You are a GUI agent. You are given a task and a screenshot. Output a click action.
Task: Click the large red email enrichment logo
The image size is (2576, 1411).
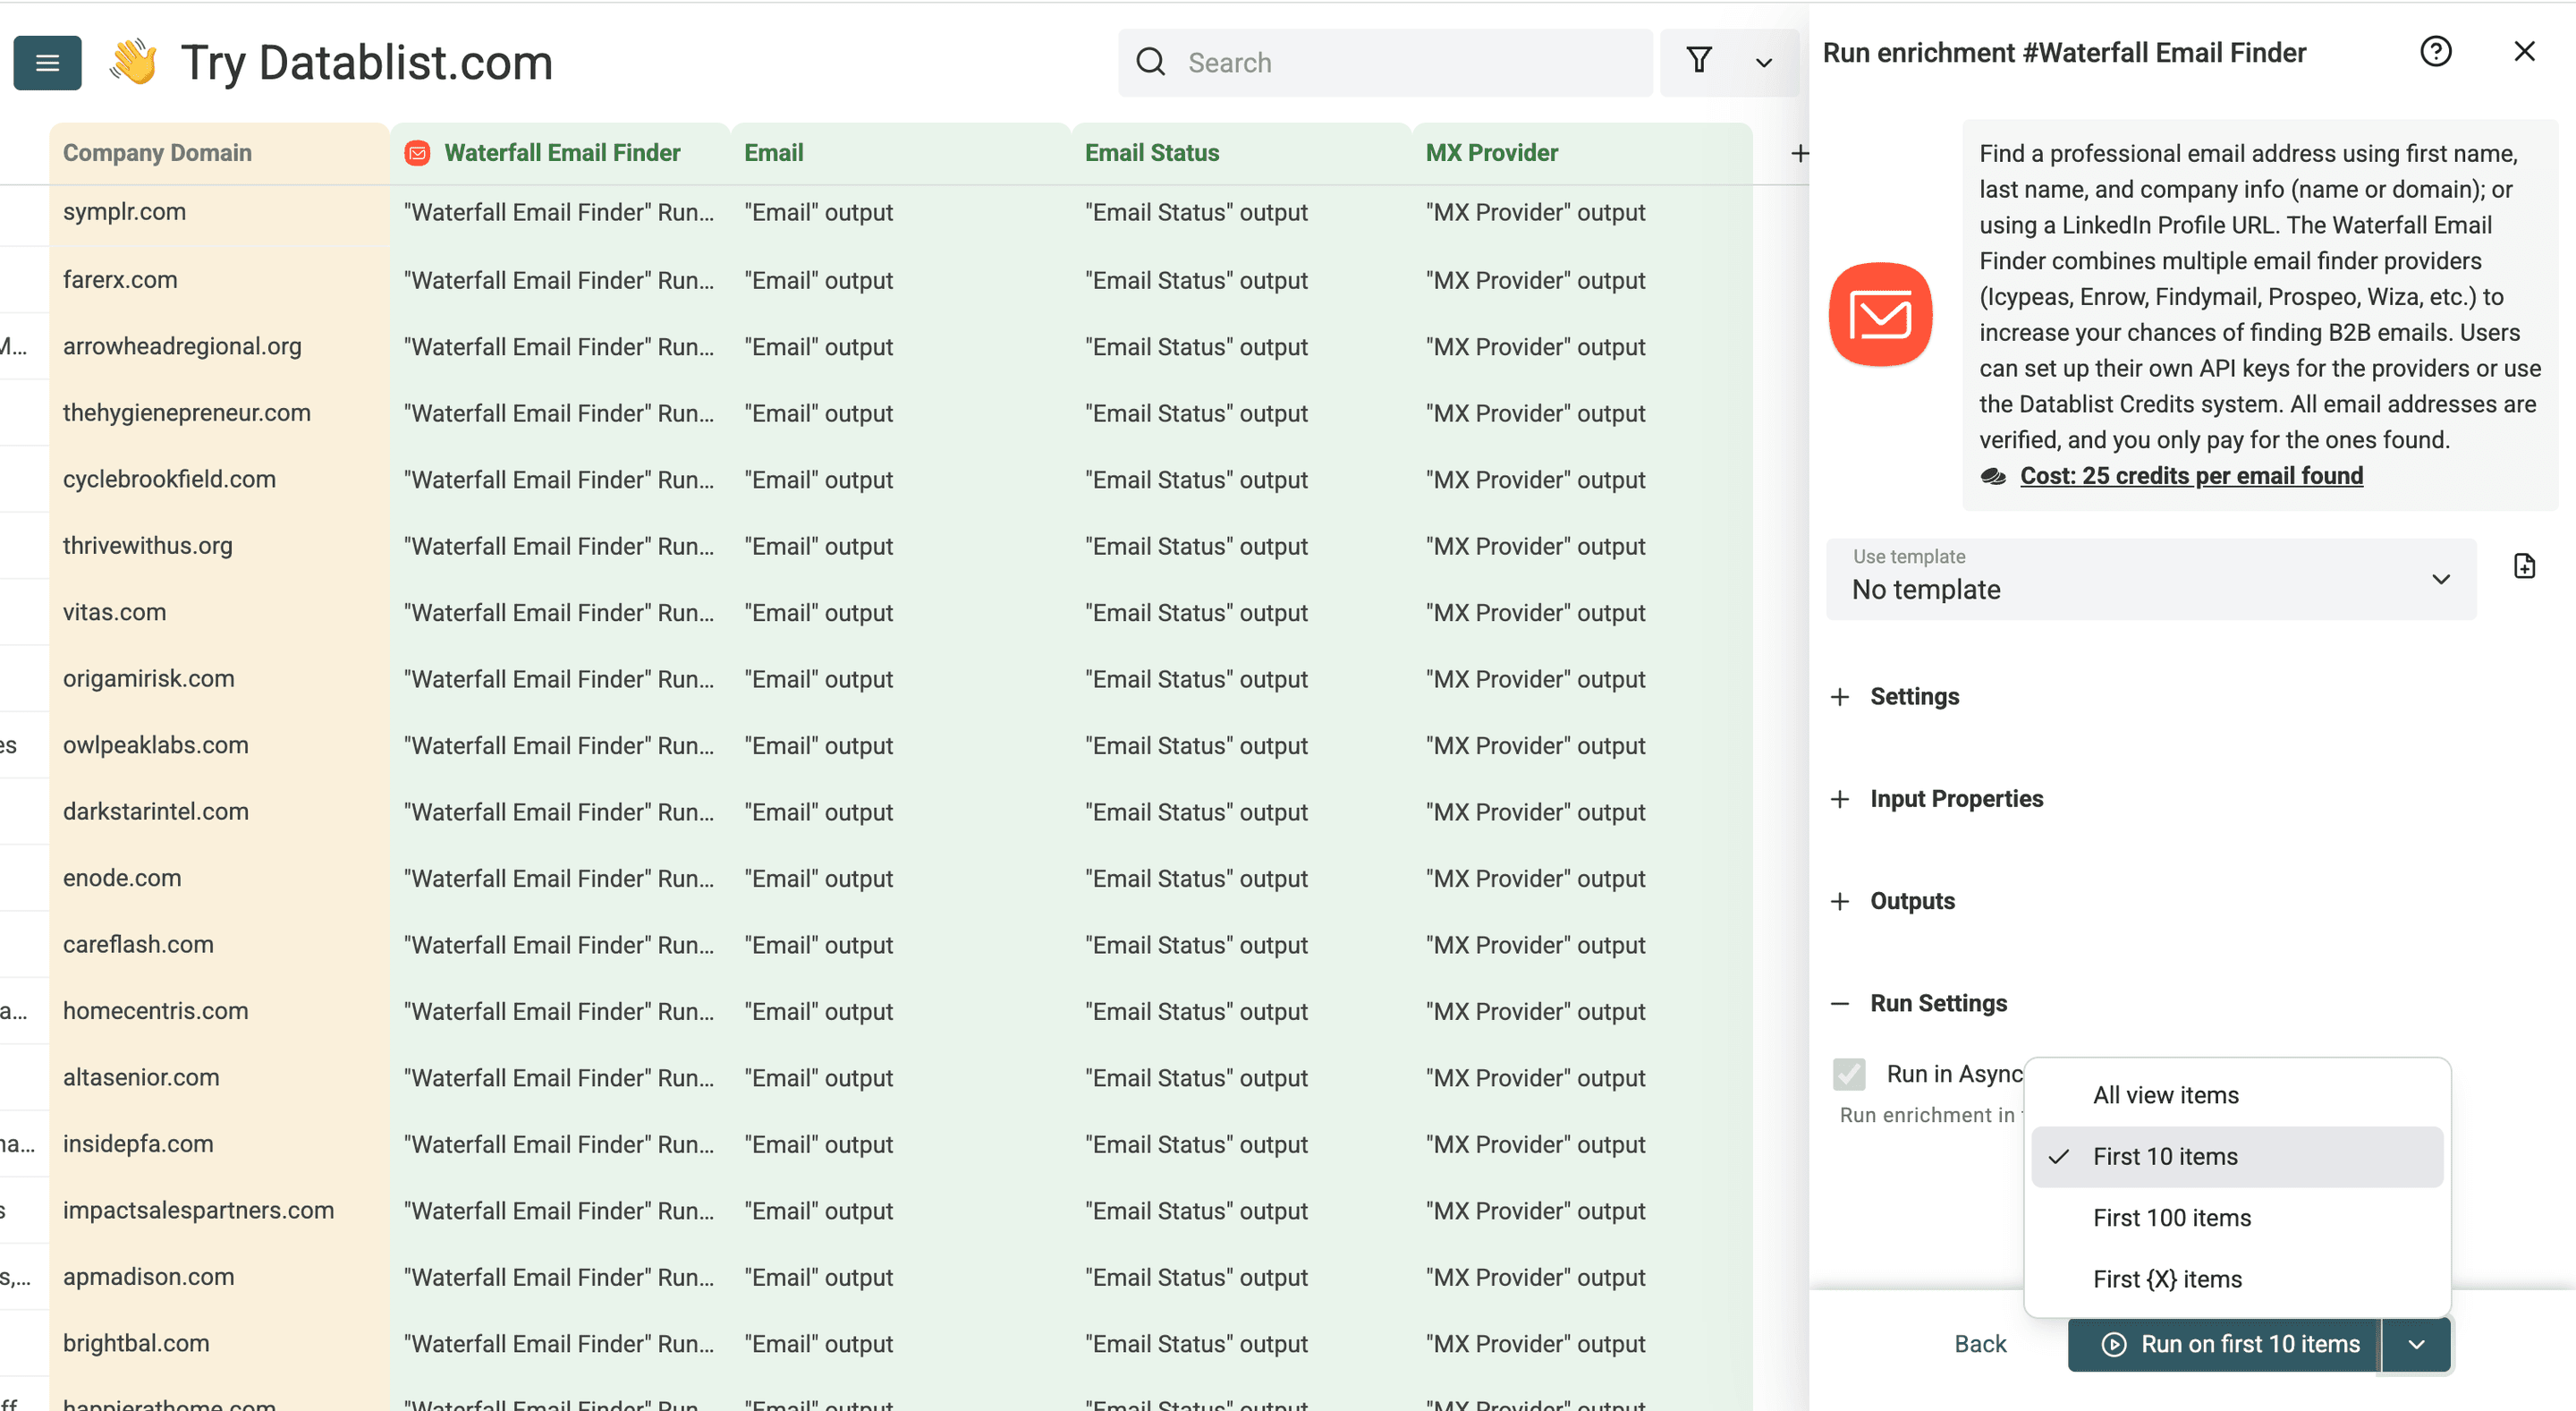(x=1880, y=315)
